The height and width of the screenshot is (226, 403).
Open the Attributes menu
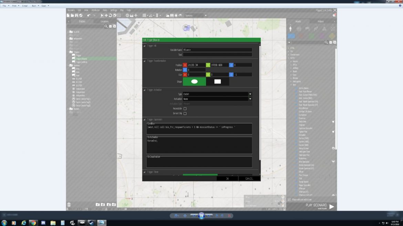point(95,10)
